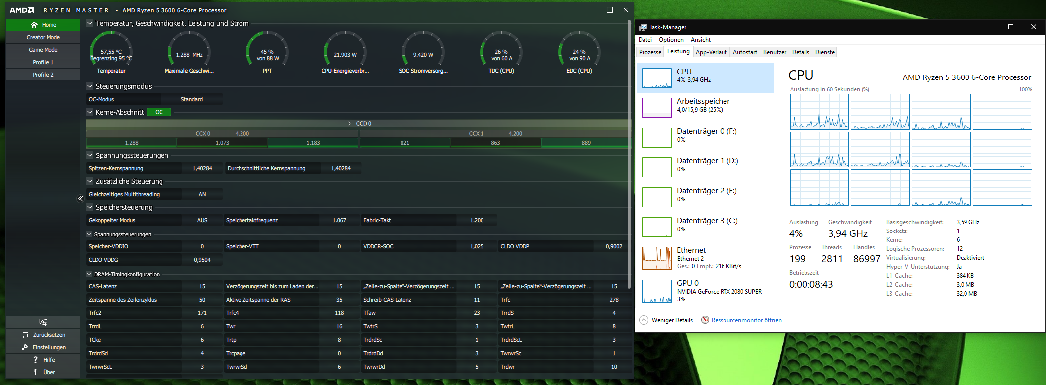
Task: Open Einstellungen settings in Ryzen Master
Action: [43, 347]
